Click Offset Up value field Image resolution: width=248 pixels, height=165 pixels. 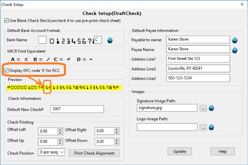pos(48,142)
